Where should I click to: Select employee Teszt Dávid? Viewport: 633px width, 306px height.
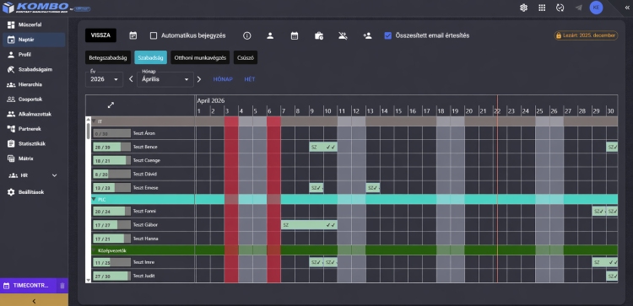click(145, 174)
